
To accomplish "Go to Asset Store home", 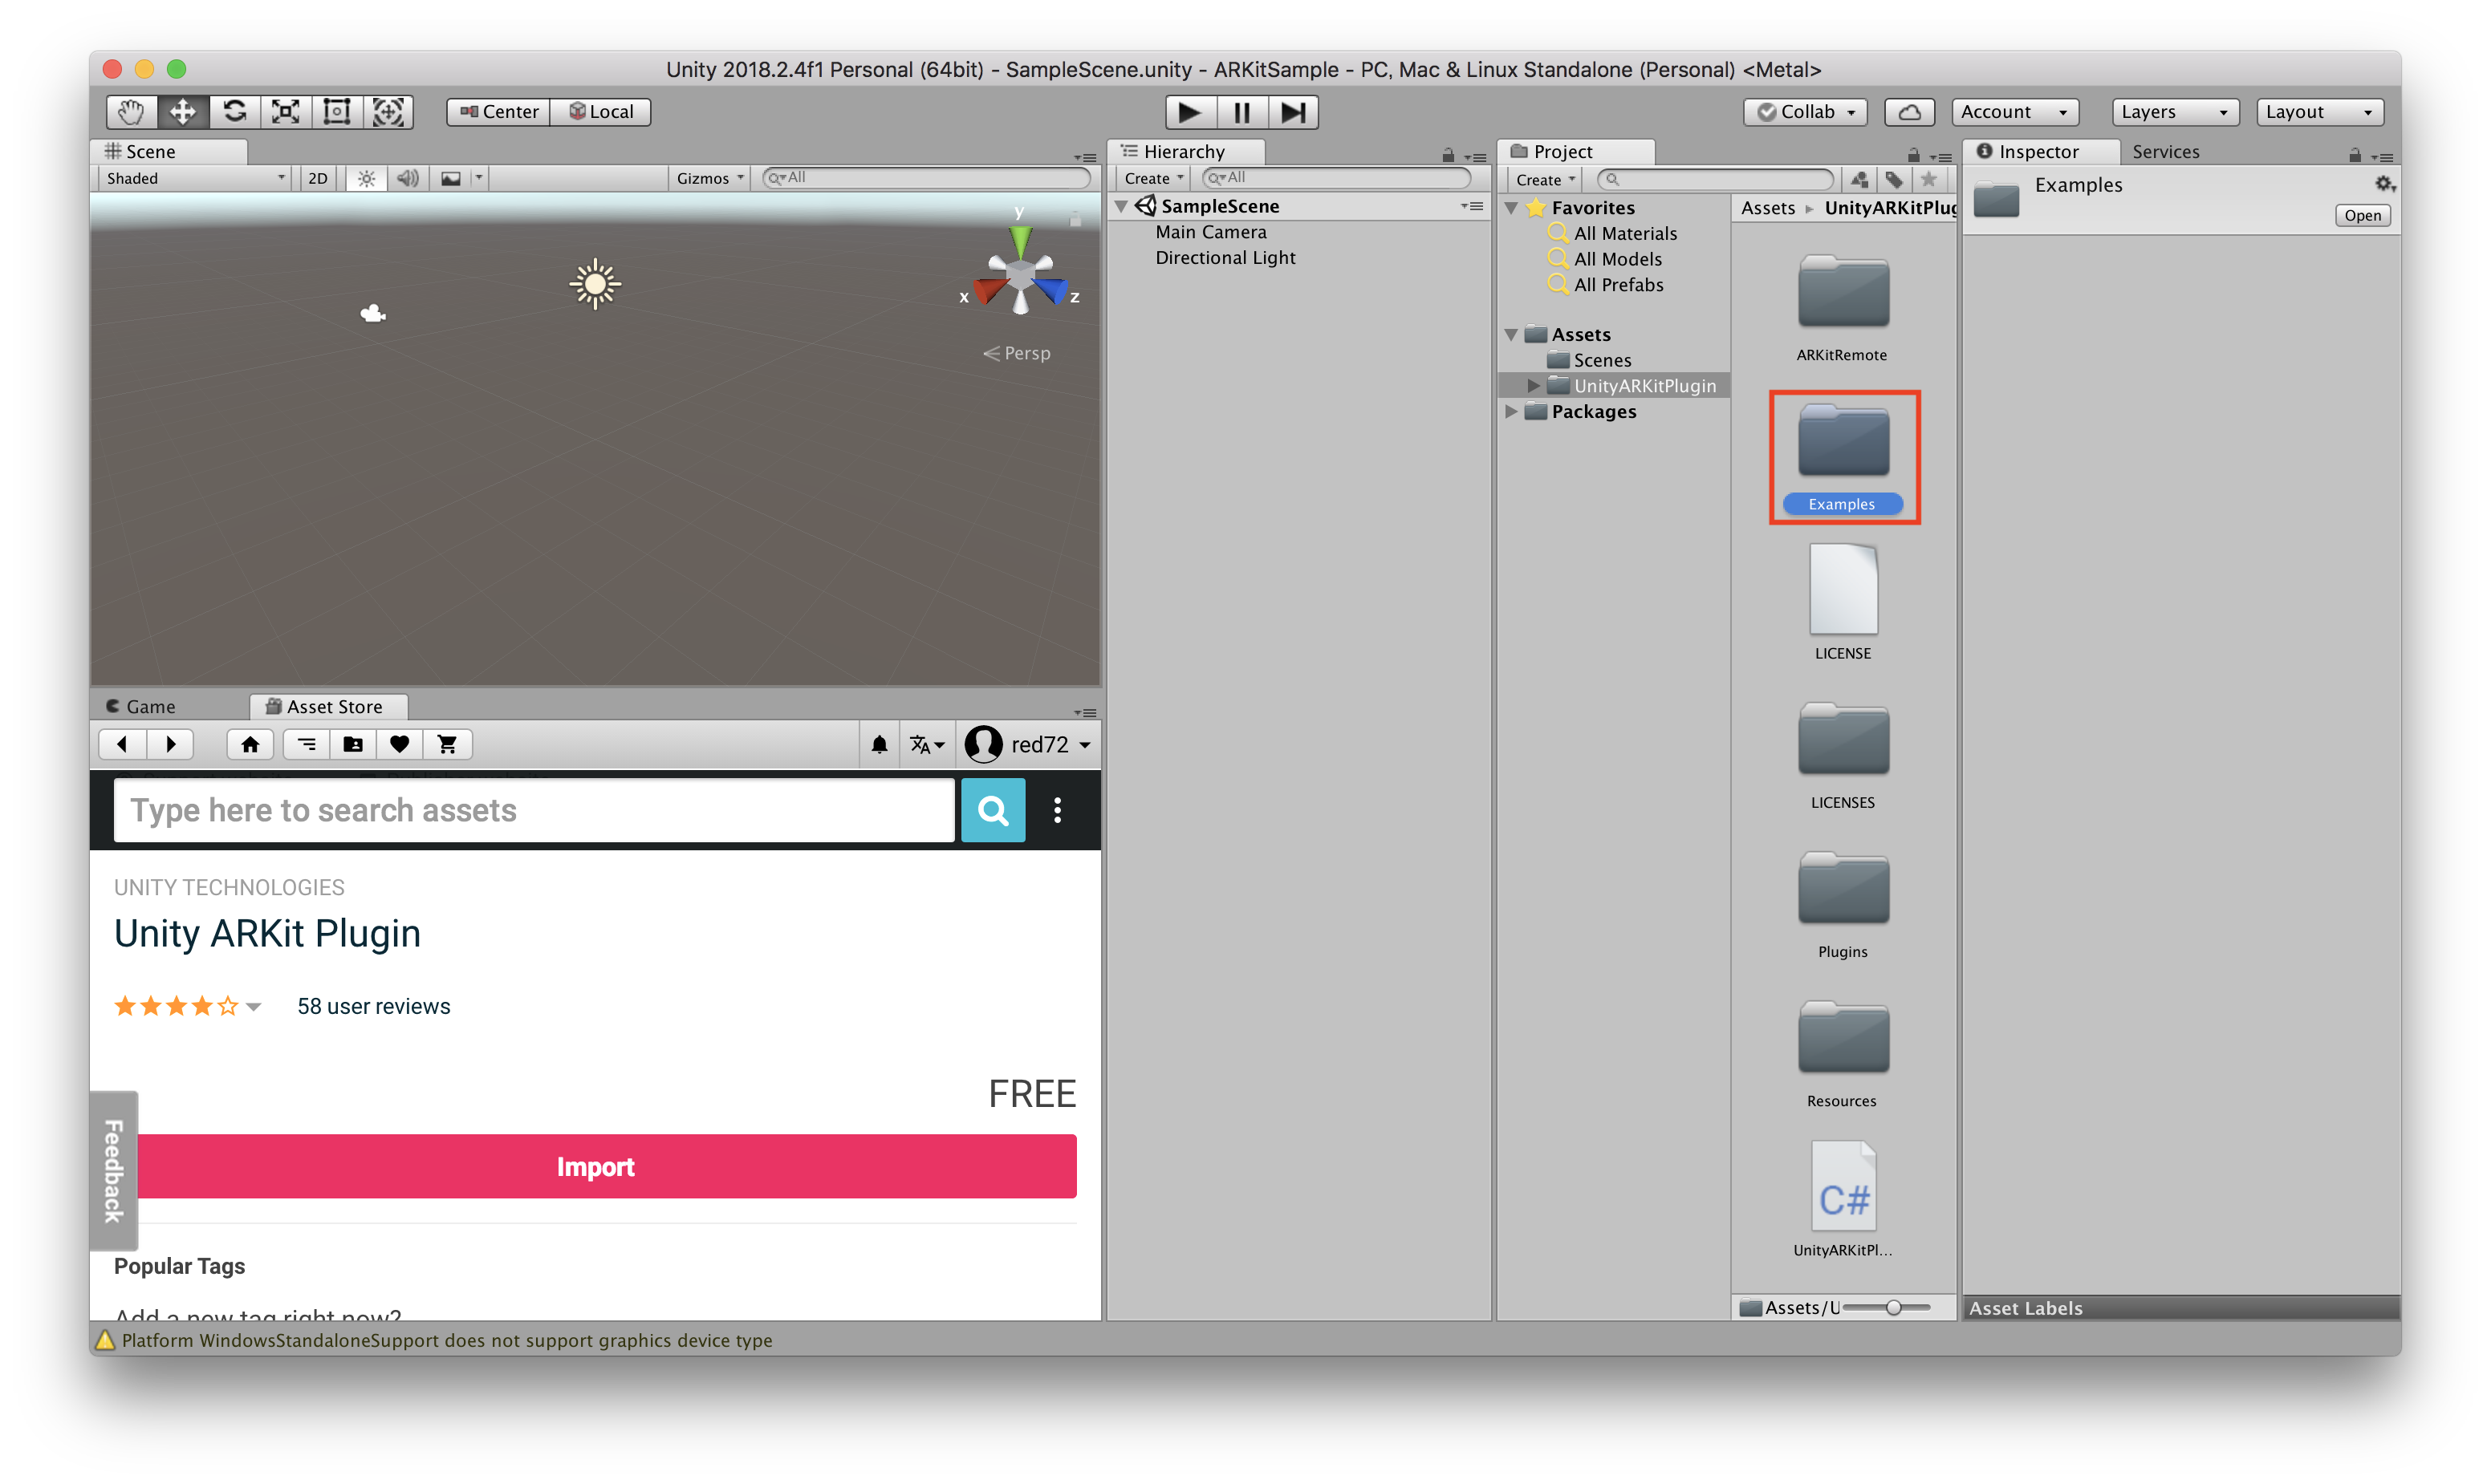I will (x=250, y=744).
